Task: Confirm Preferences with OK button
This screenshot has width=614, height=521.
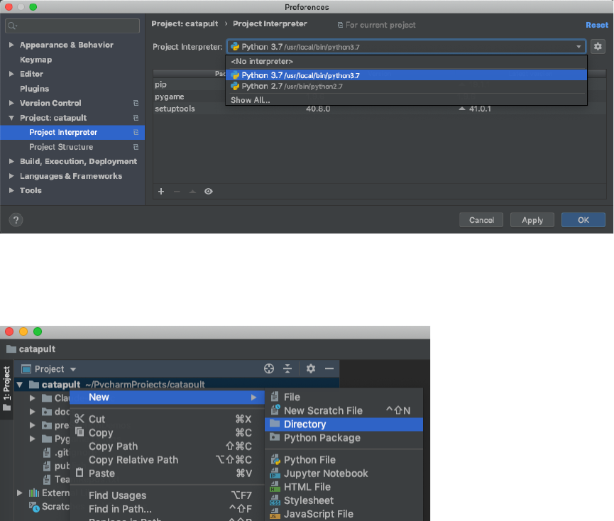Action: tap(583, 220)
